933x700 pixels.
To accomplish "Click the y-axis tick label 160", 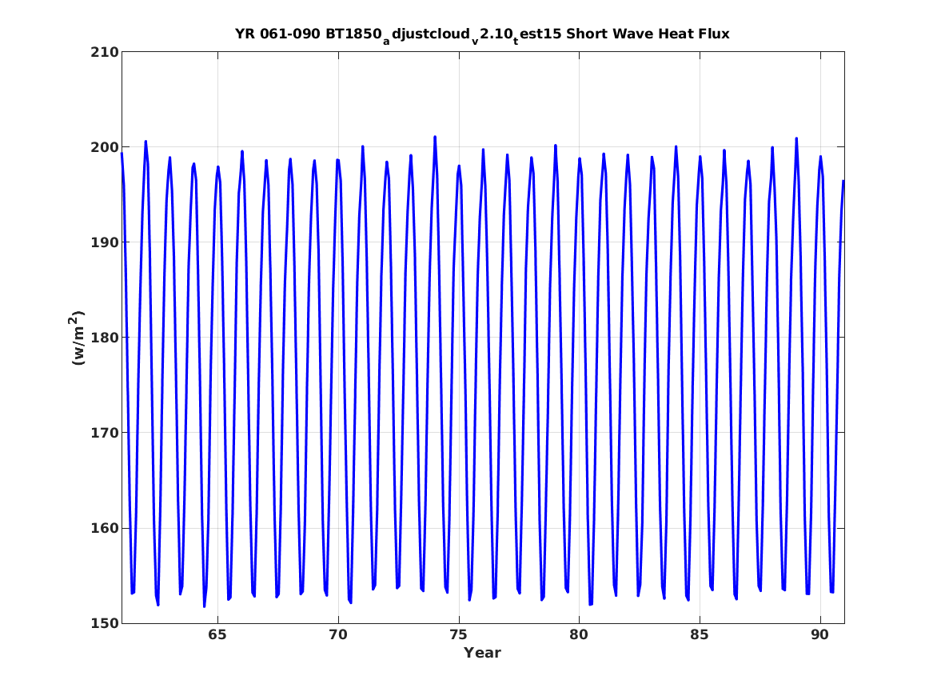I will 104,528.
